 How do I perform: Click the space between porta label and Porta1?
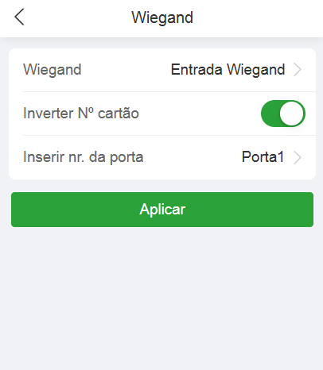point(193,157)
